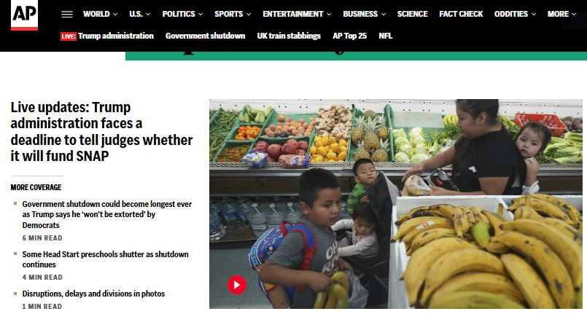Go to the Science section
The height and width of the screenshot is (314, 587).
click(x=412, y=14)
